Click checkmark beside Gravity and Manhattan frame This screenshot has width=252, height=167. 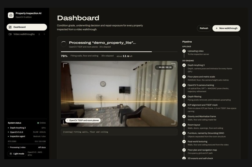[x=184, y=117]
